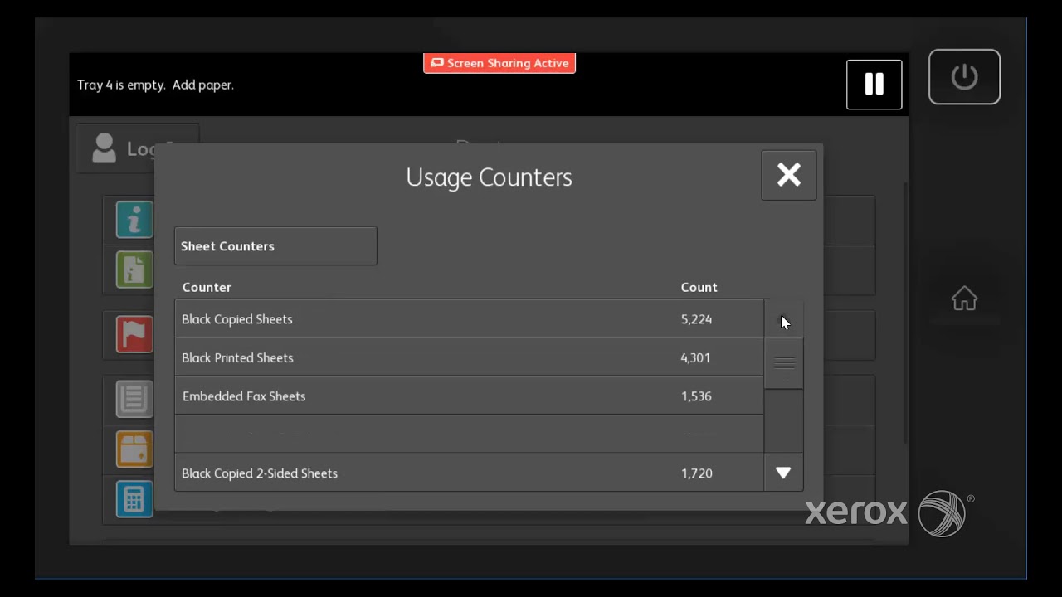Select the Black Copied 2-Sided Sheets row
The image size is (1062, 597).
[469, 473]
